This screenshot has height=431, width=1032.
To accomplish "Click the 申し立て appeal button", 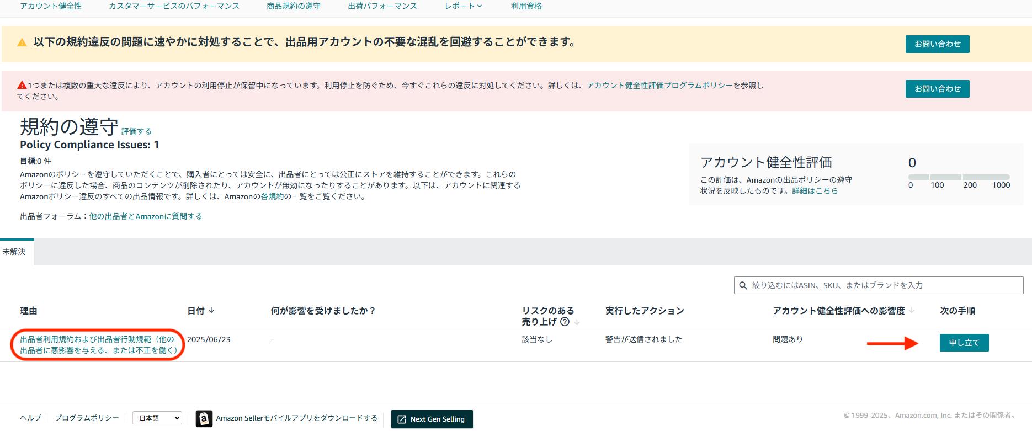I will coord(964,343).
